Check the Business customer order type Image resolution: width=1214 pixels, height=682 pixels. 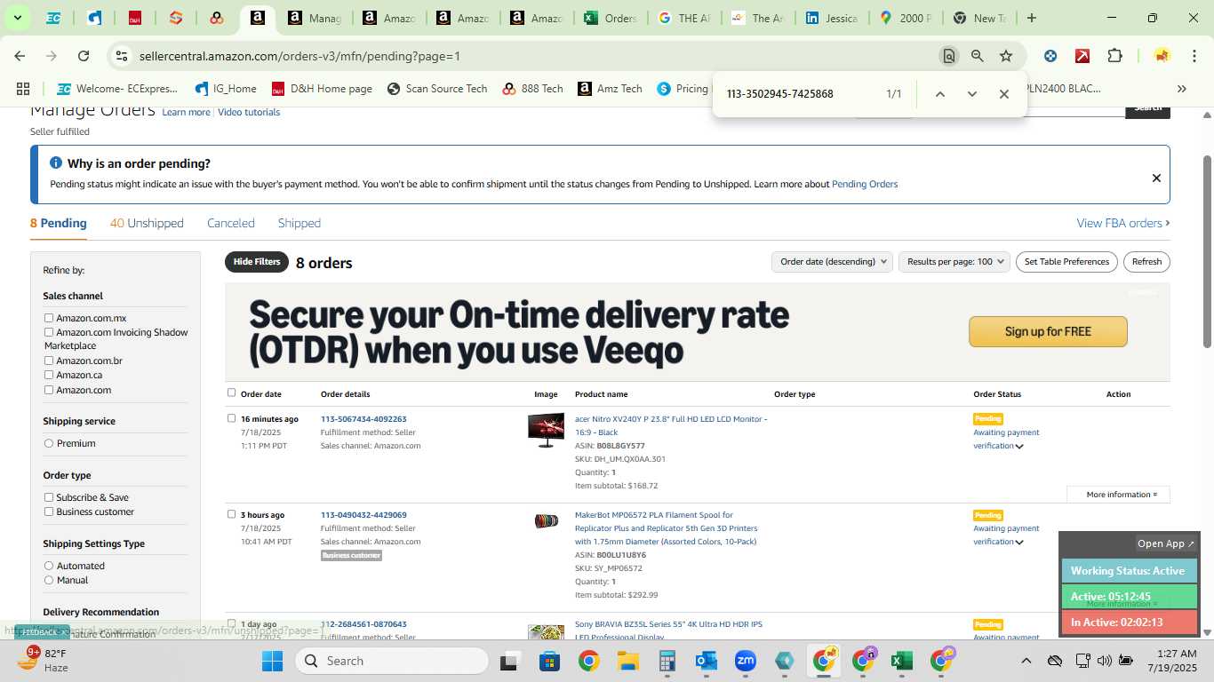[49, 511]
